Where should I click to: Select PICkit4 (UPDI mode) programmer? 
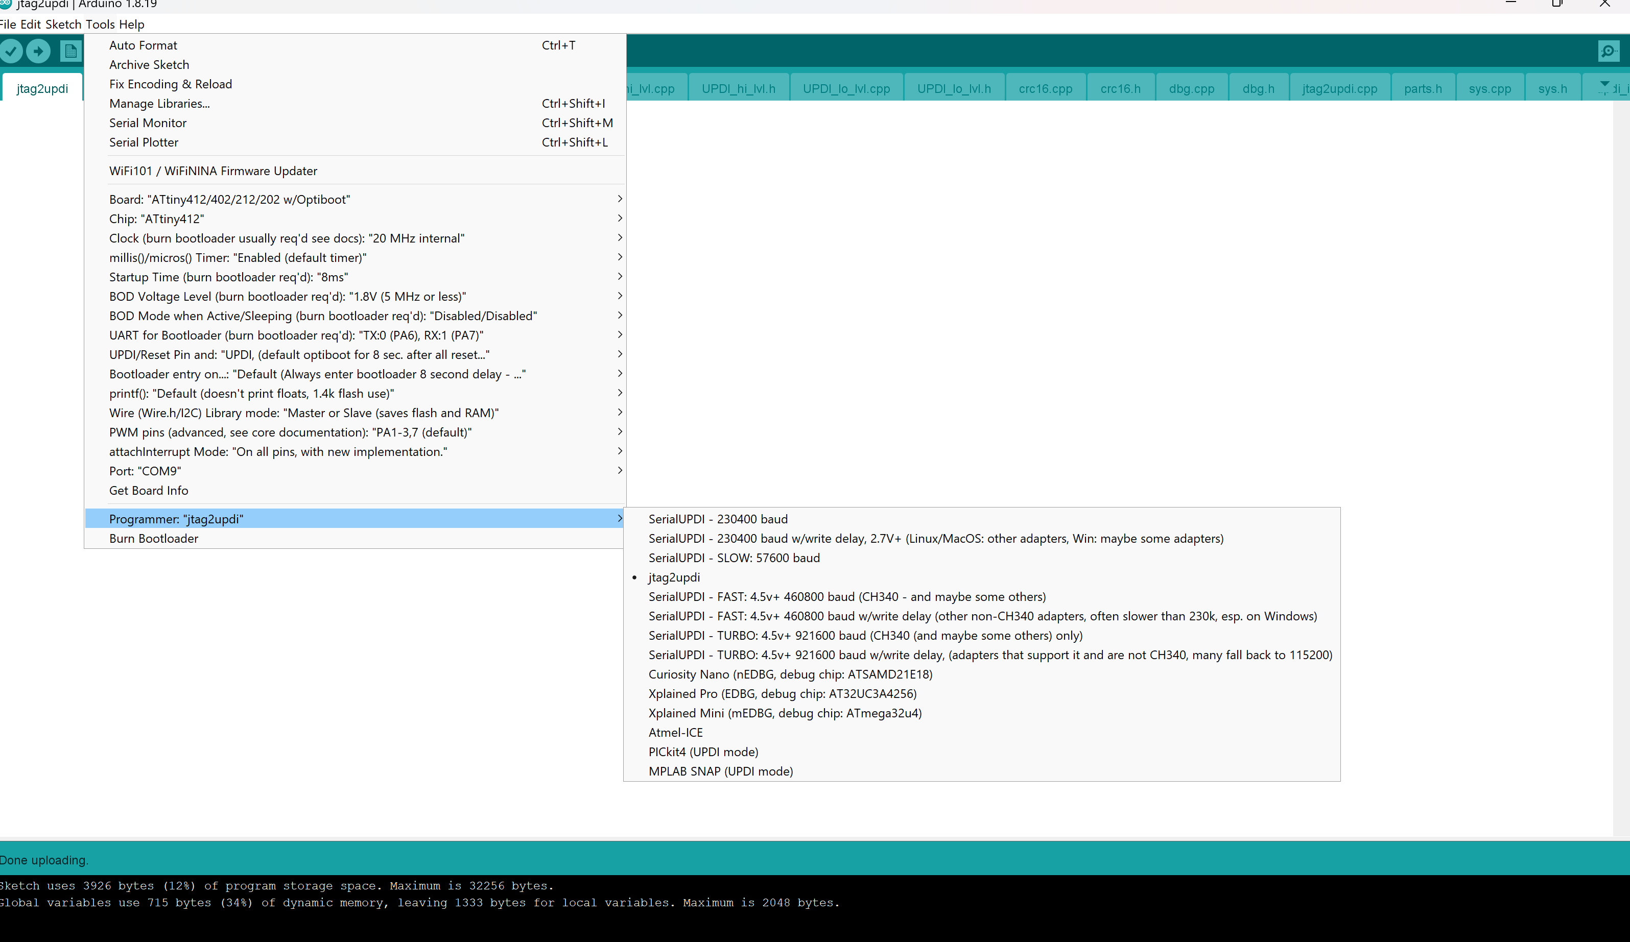click(x=703, y=751)
